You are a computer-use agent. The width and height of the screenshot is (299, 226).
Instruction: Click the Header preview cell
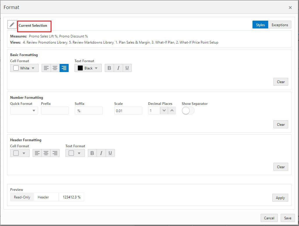pos(46,197)
